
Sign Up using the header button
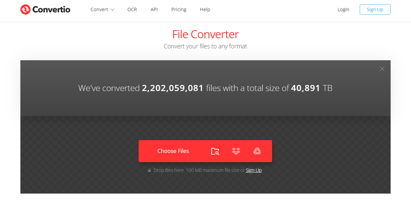[375, 9]
